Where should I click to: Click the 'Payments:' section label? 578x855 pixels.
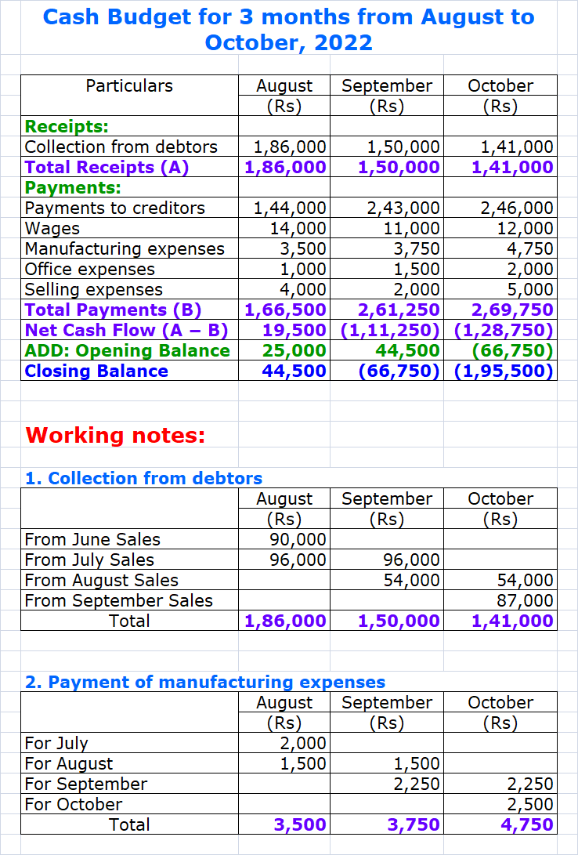(x=73, y=187)
